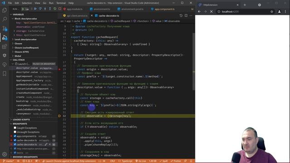
Task: Open the Chrome profile icon
Action: [x=279, y=11]
